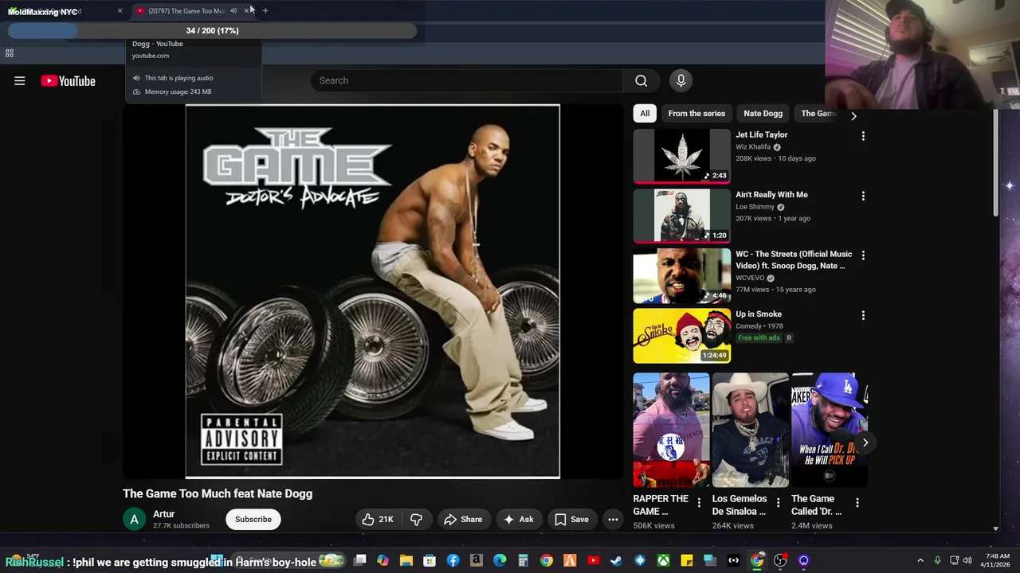
Task: Open the Xbox app in the taskbar
Action: [663, 560]
